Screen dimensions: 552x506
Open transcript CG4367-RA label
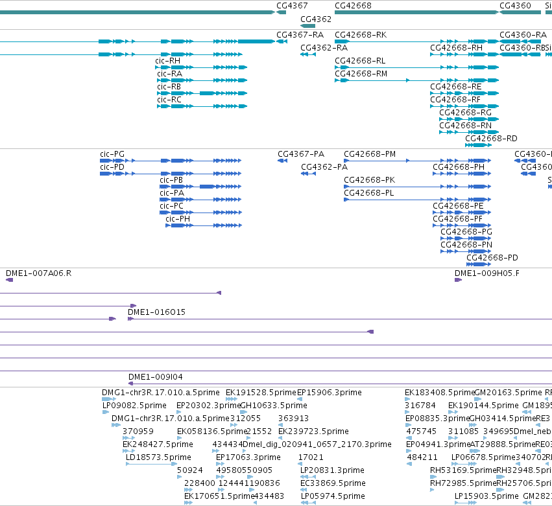click(x=300, y=35)
